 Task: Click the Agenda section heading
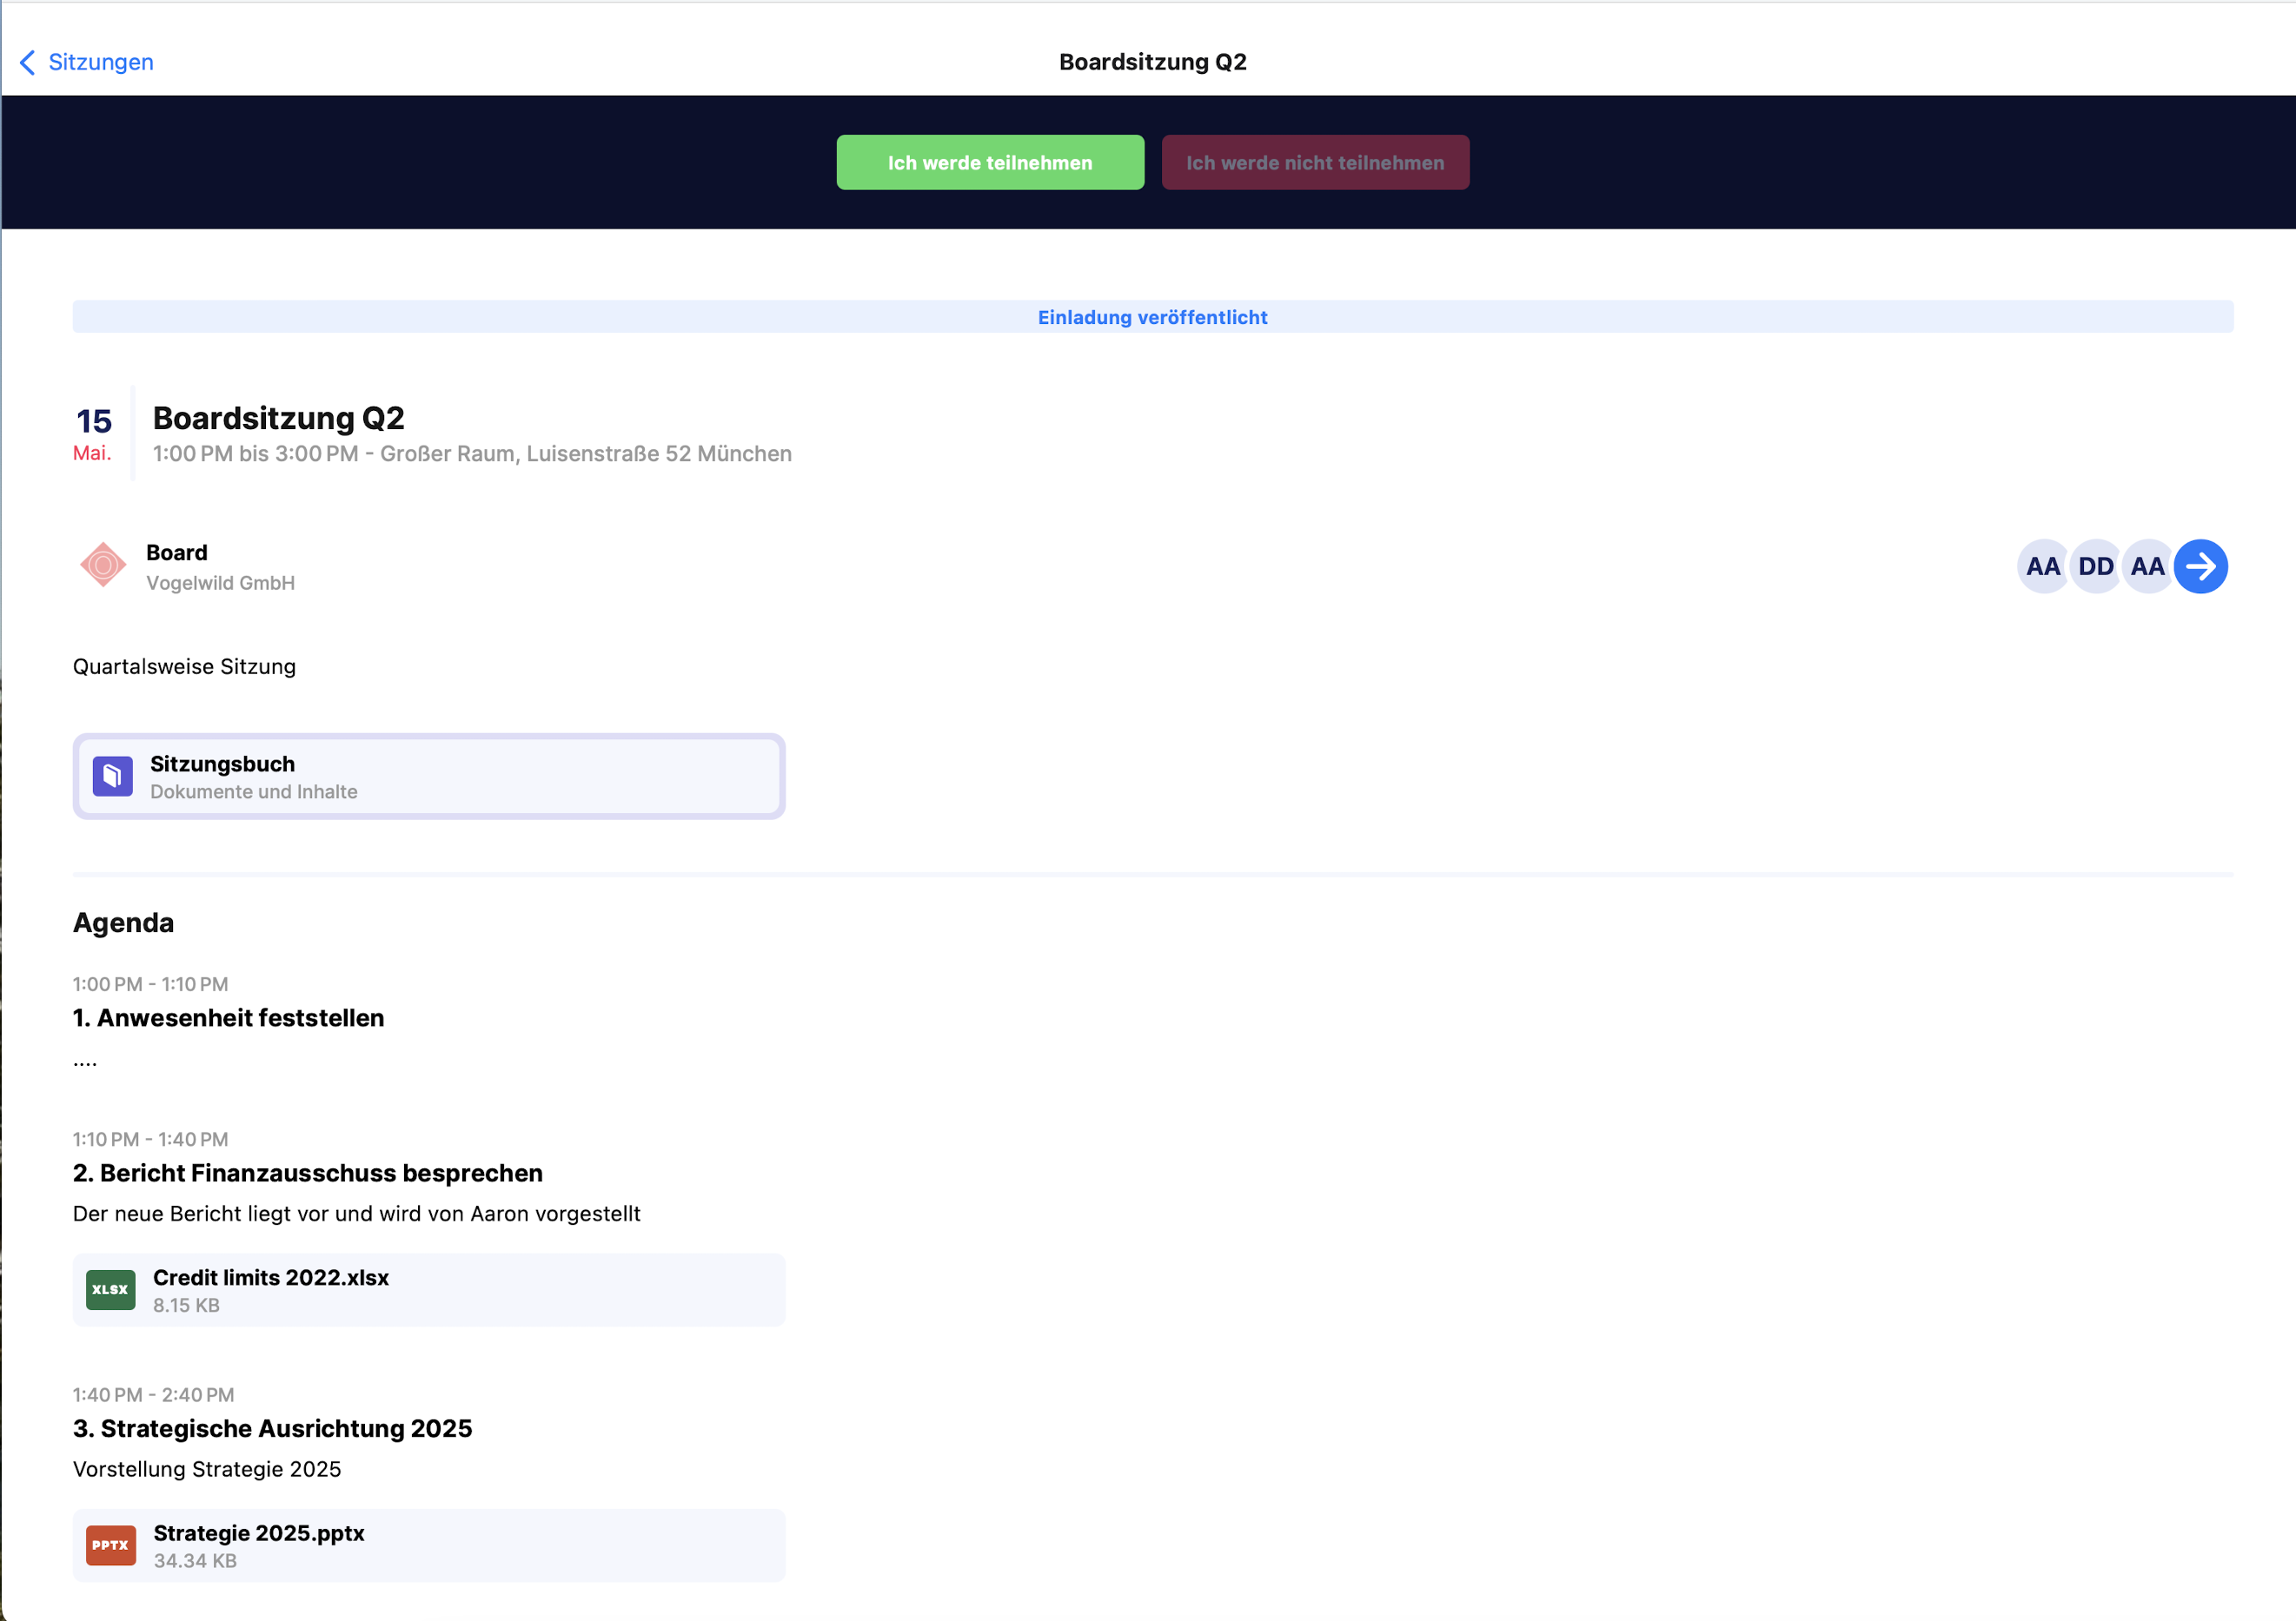[x=123, y=923]
